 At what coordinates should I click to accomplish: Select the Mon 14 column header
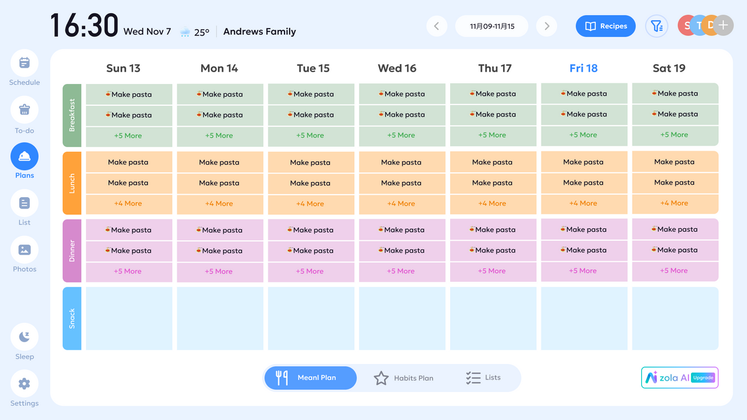[219, 68]
